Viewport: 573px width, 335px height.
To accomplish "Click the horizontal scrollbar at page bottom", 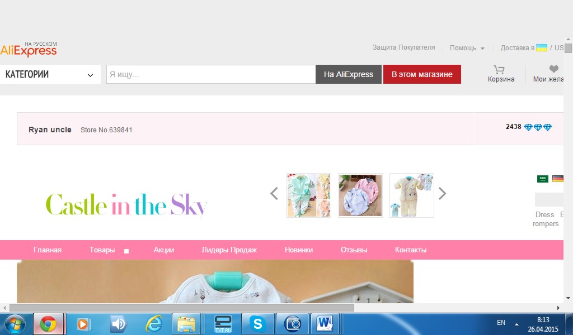I will tap(181, 308).
